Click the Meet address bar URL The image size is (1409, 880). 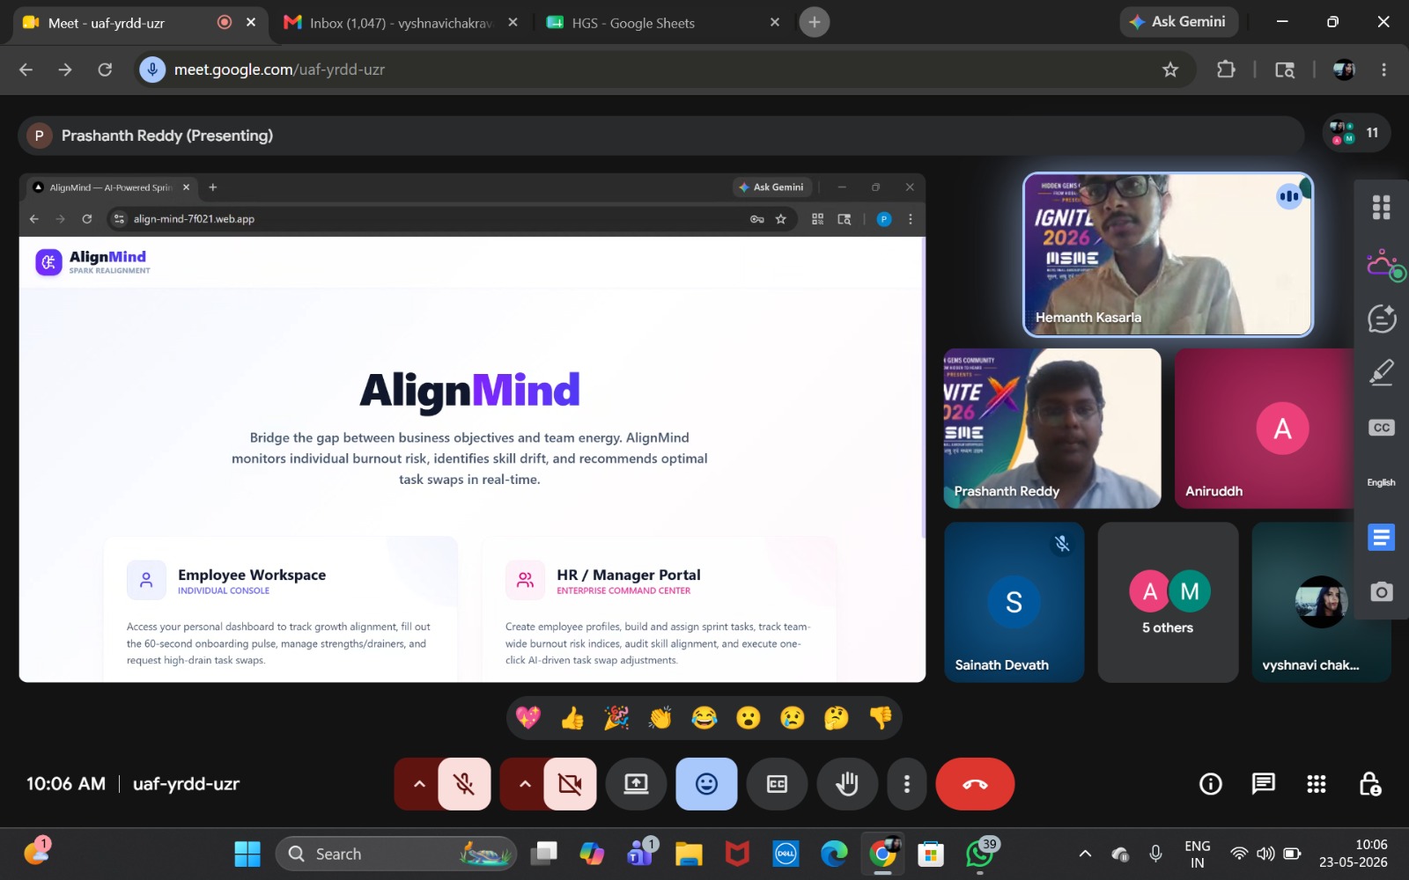click(279, 70)
